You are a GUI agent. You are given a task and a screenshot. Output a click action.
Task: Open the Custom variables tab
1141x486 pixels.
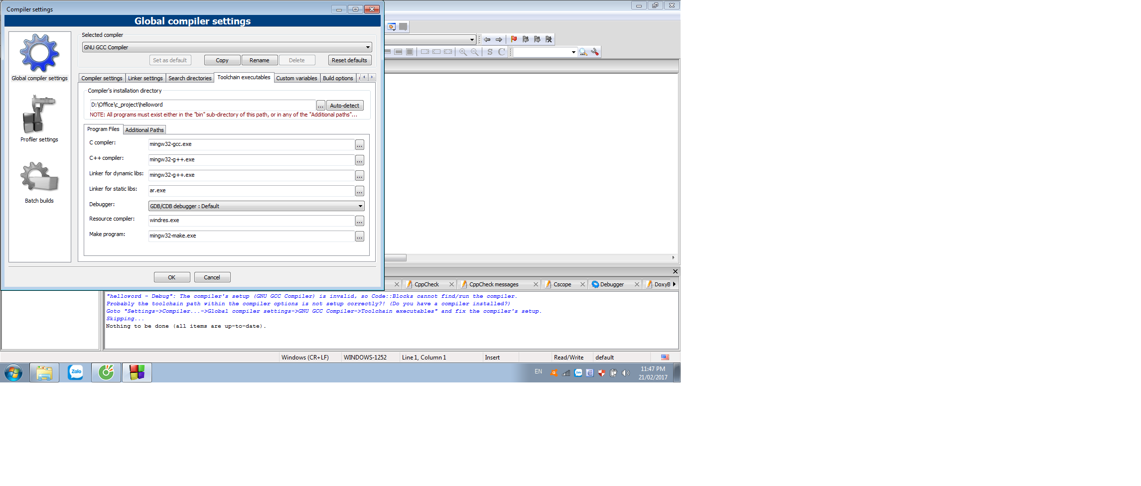pyautogui.click(x=296, y=78)
